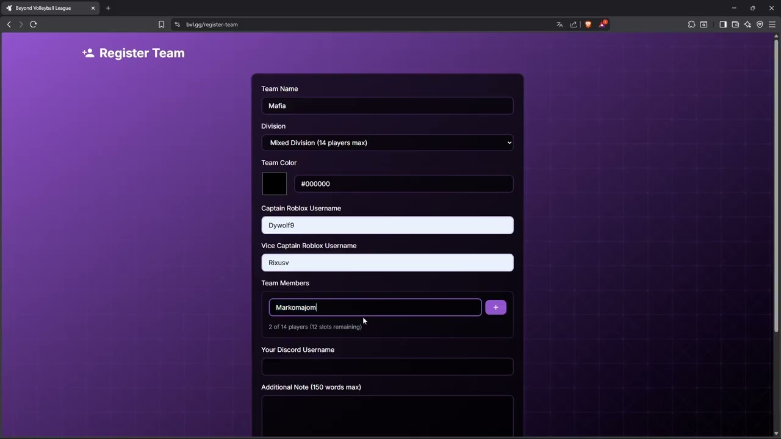
Task: Open Leo AI sparkle icon
Action: pyautogui.click(x=747, y=24)
